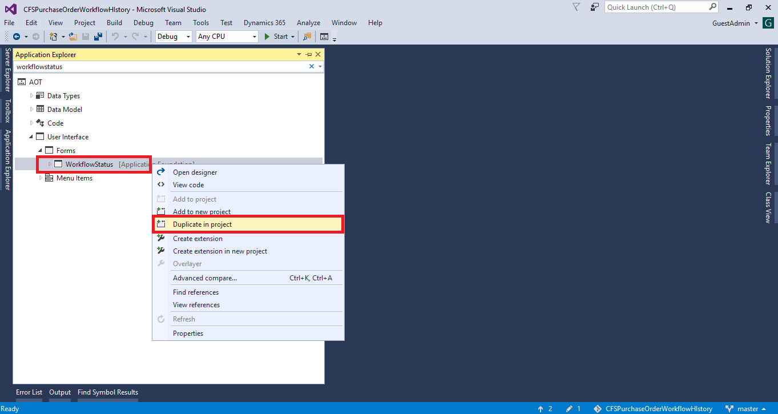Click the New Project toolbar icon

[53, 37]
